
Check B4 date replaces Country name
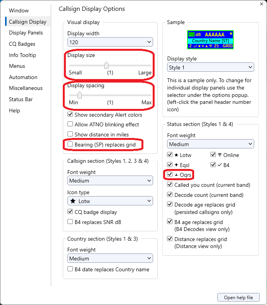coord(70,269)
